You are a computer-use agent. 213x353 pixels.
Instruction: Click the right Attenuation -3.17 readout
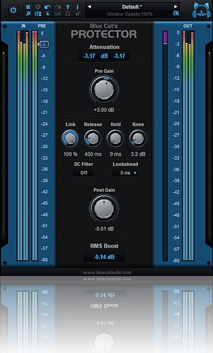pos(119,56)
